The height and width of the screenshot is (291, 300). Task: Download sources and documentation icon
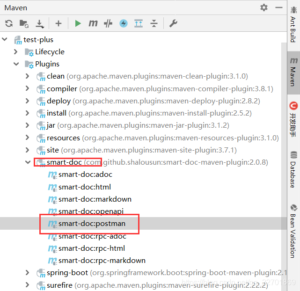coord(40,24)
